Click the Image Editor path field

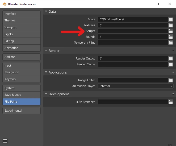[133, 80]
